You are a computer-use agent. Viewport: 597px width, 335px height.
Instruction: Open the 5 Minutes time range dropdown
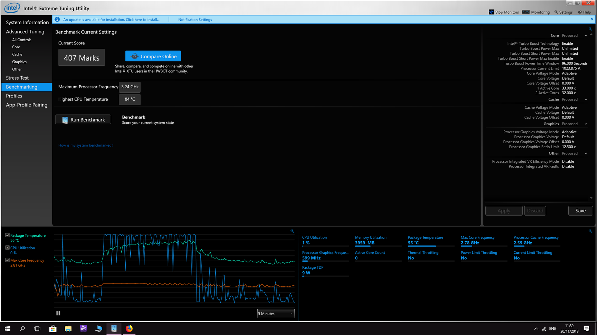click(x=276, y=314)
